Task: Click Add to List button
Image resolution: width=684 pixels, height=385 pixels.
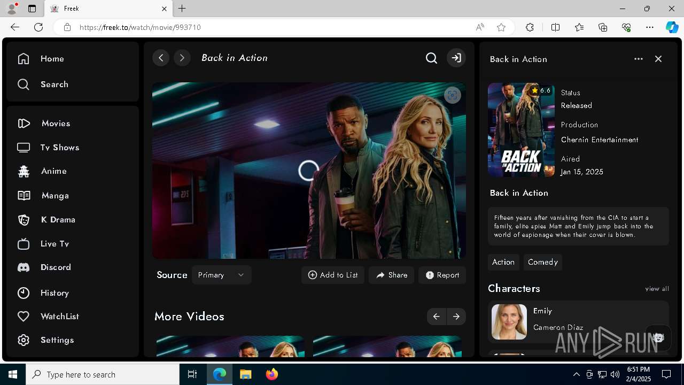Action: click(333, 275)
